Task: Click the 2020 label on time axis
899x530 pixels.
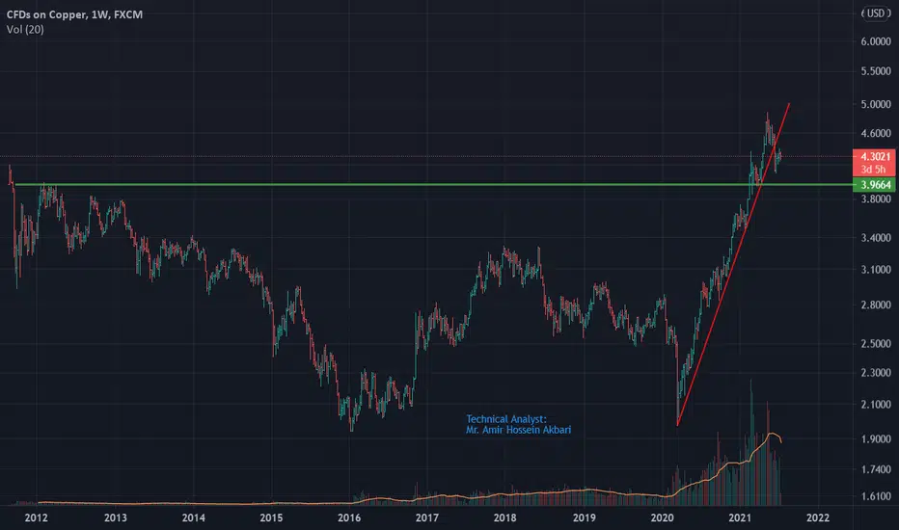Action: pyautogui.click(x=662, y=518)
